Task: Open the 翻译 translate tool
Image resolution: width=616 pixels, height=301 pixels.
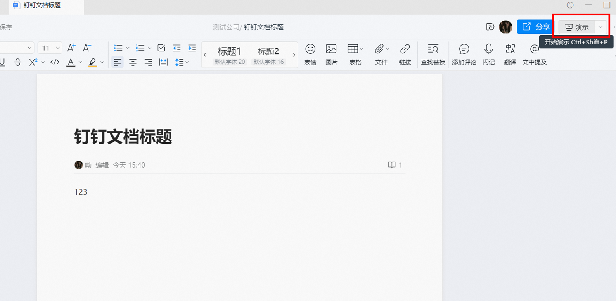Action: (510, 54)
